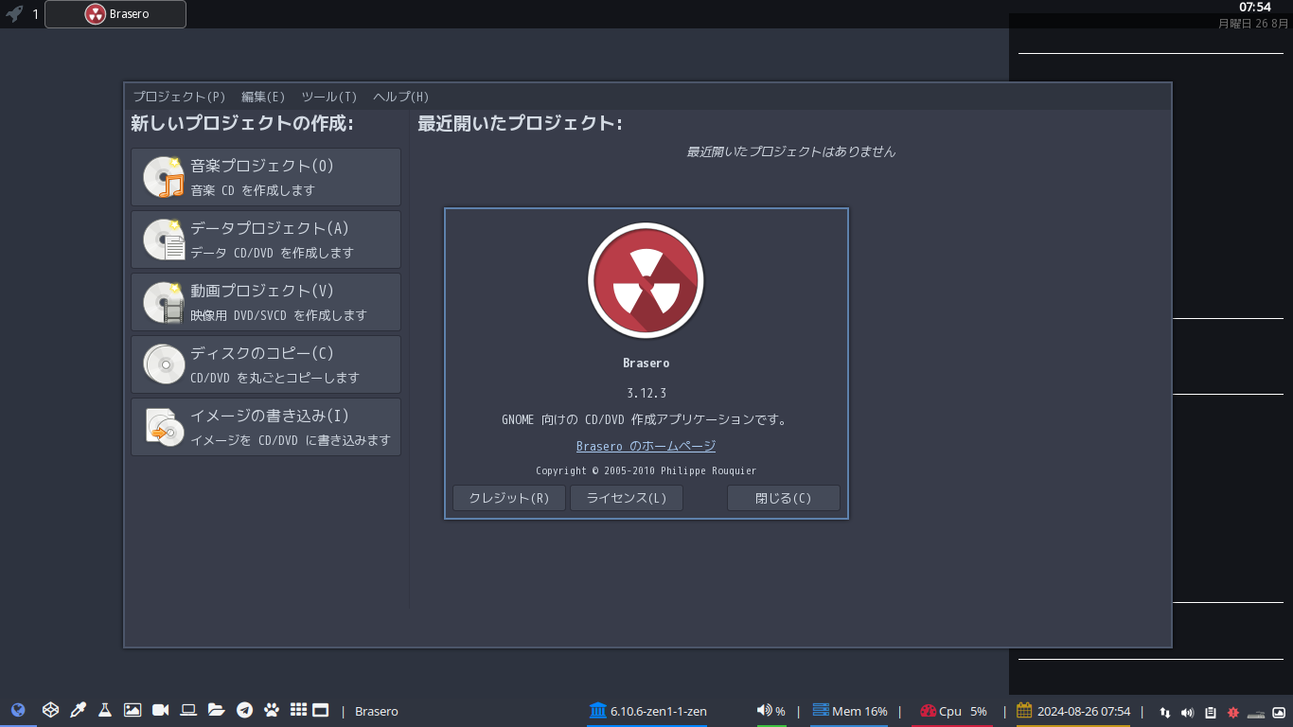Click the flask icon in bottom panel
Viewport: 1293px width, 727px height.
105,710
